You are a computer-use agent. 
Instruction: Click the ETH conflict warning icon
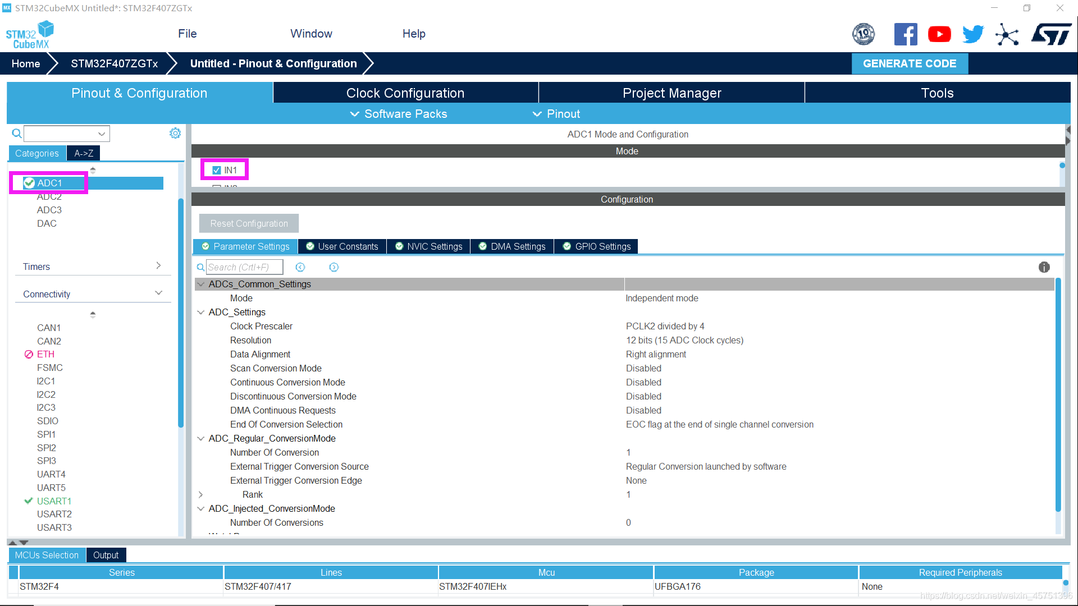pyautogui.click(x=29, y=354)
